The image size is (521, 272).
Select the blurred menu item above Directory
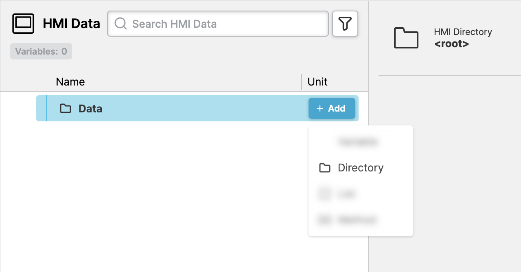[358, 142]
